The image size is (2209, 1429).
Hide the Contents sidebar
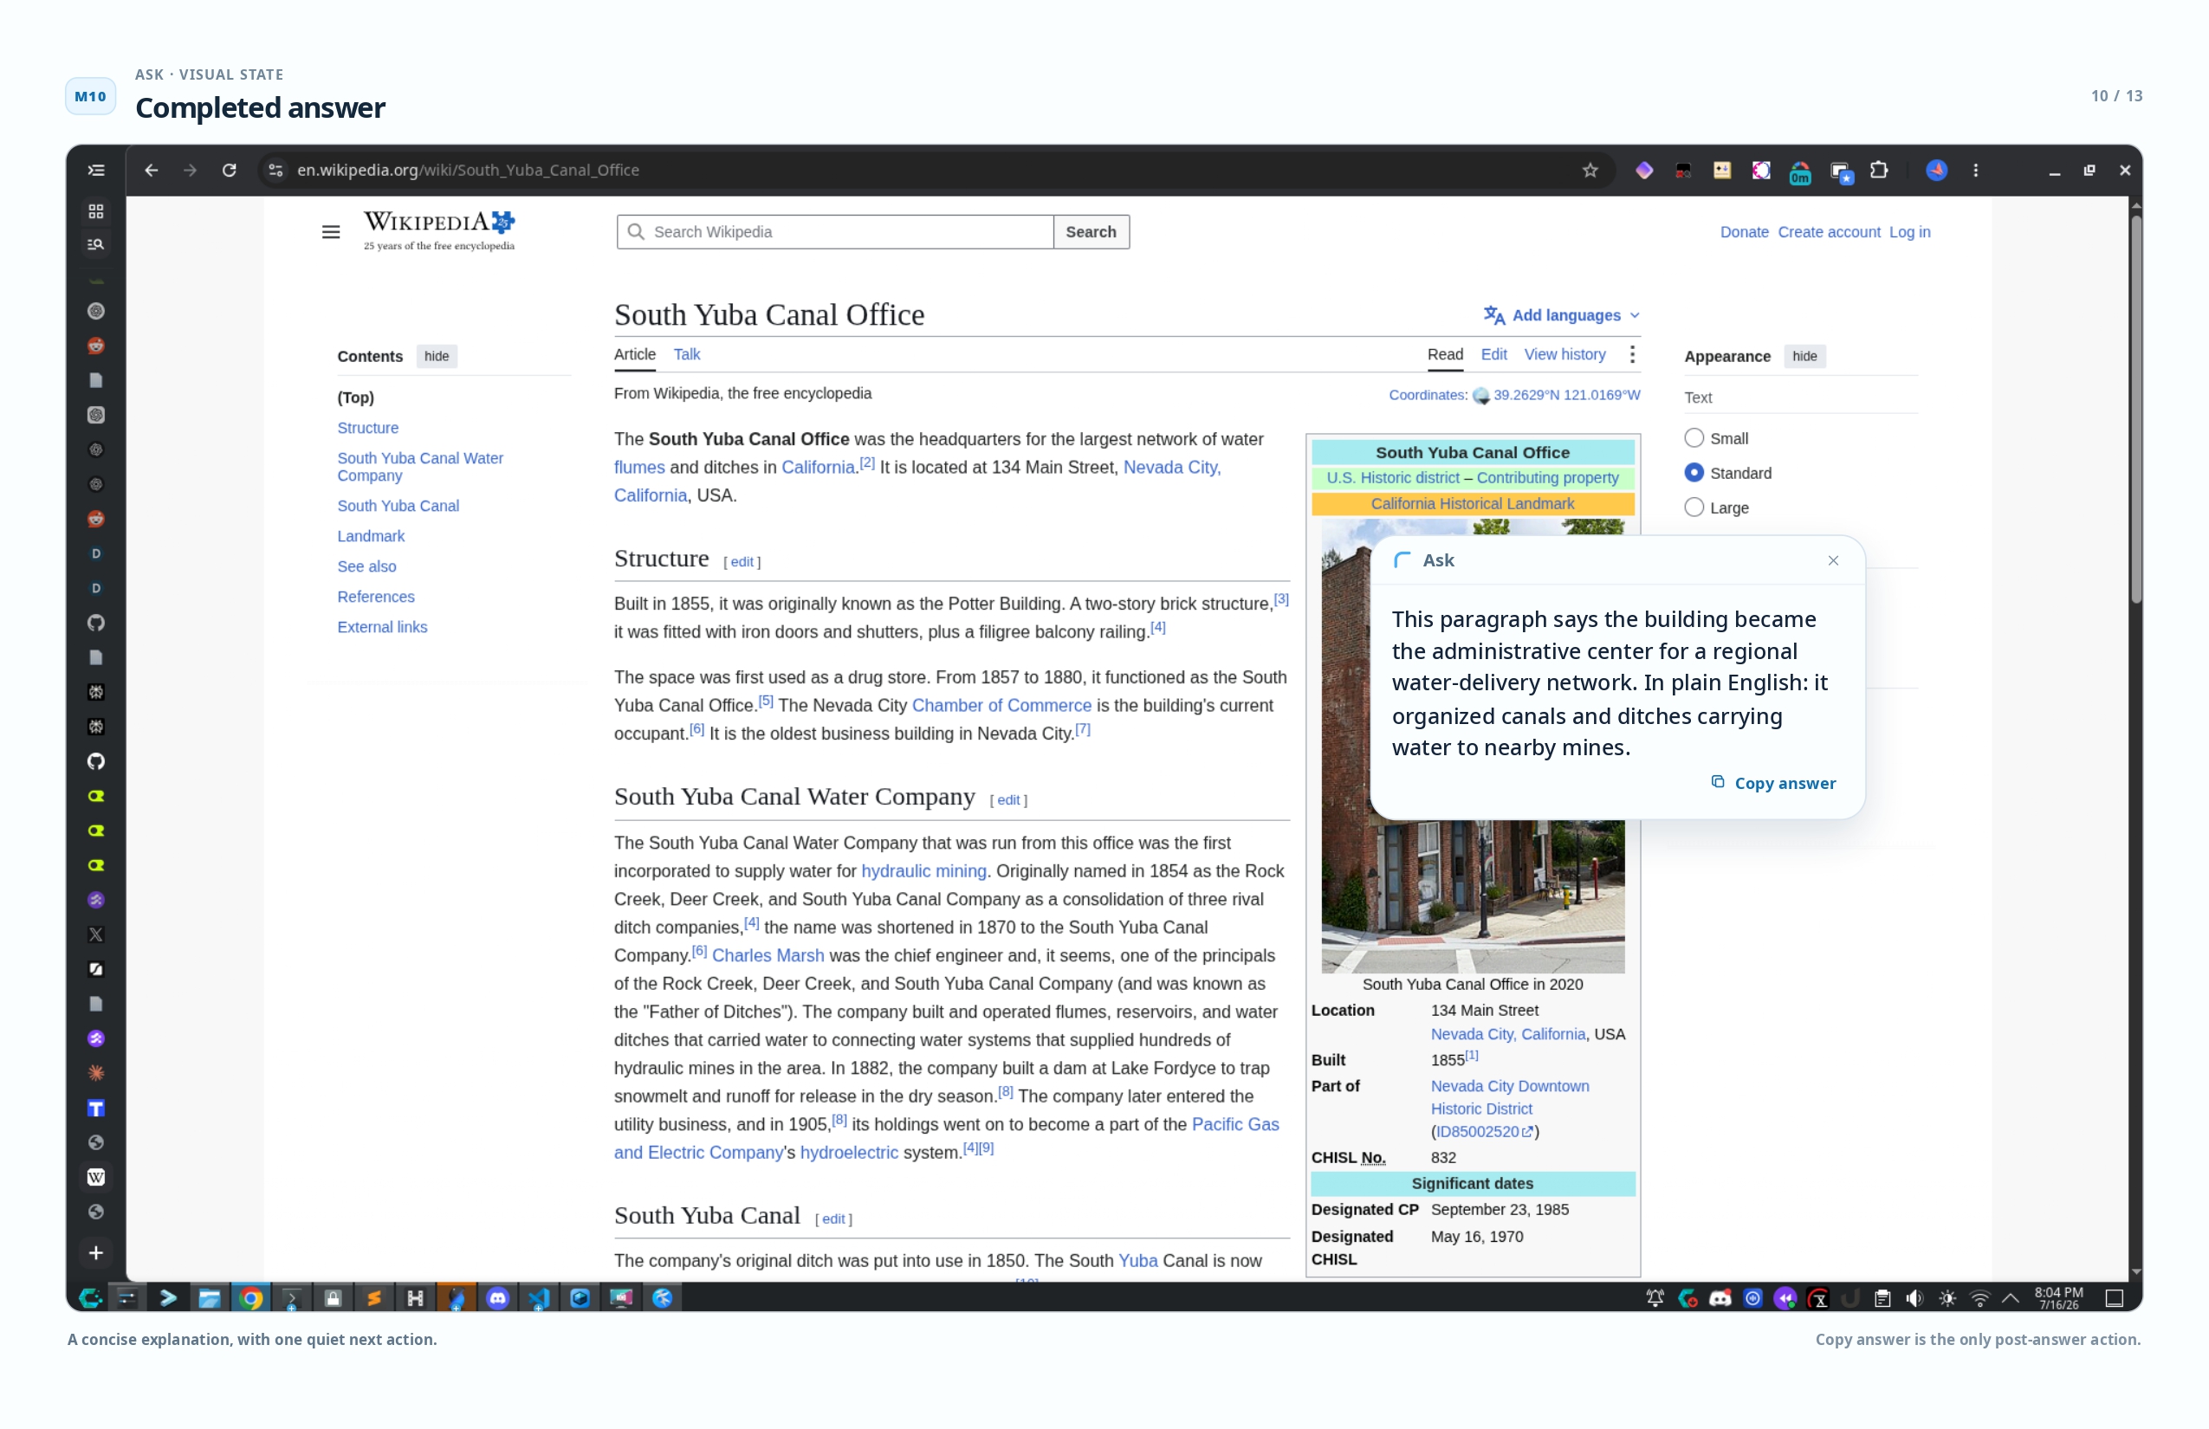tap(437, 356)
